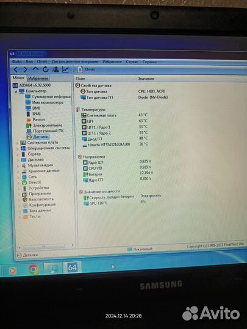The width and height of the screenshot is (247, 329).
Task: Open the Файл menu
Action: pyautogui.click(x=16, y=62)
